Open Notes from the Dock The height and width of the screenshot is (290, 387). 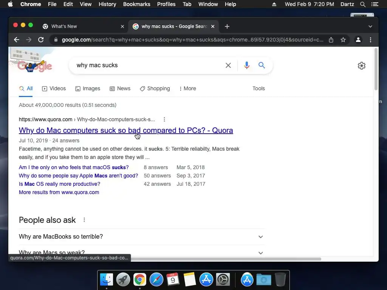point(190,280)
